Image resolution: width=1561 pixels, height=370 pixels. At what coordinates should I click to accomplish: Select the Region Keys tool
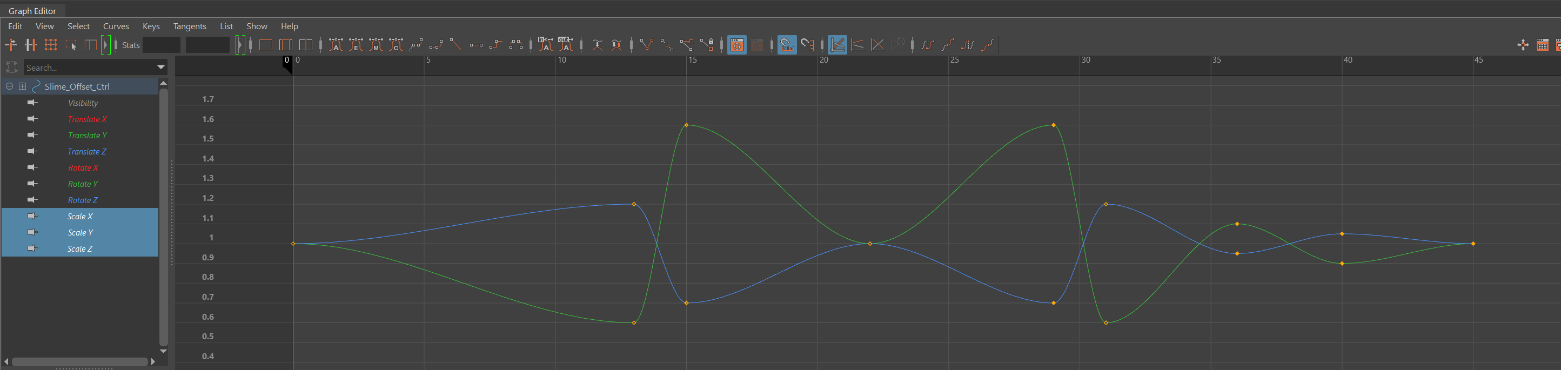[71, 45]
